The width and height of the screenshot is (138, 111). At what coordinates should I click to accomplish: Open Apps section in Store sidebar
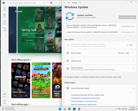[4, 15]
